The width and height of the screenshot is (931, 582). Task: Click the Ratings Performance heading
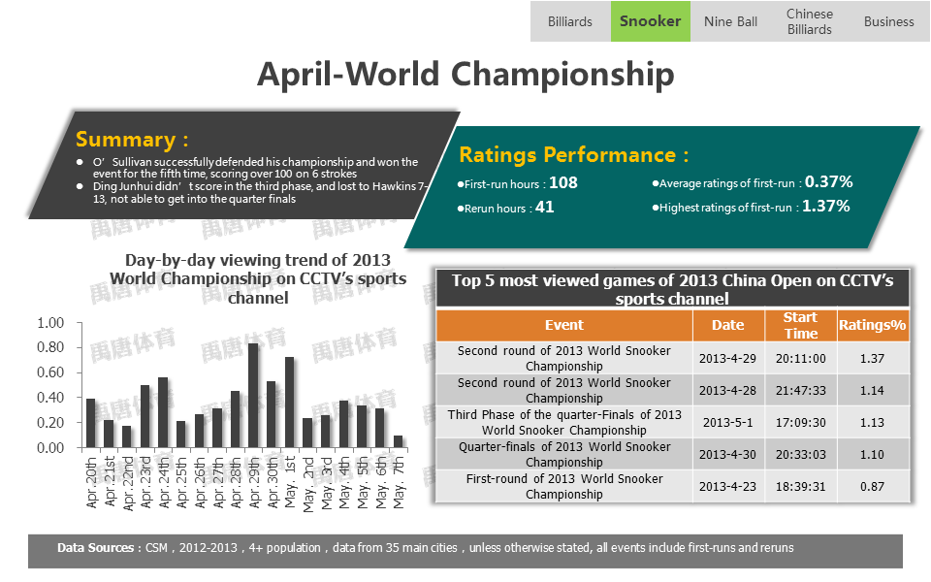point(573,154)
